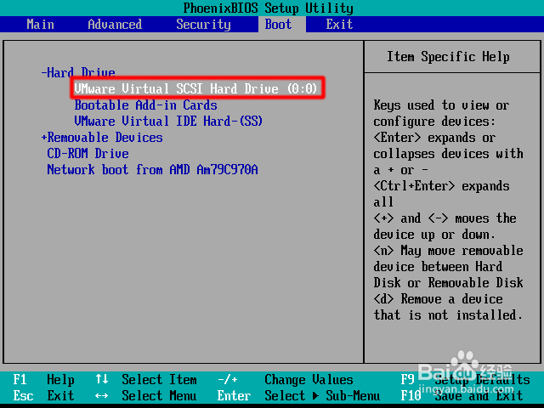The image size is (544, 408).
Task: Click the Esc Exit key hint
Action: tap(43, 395)
